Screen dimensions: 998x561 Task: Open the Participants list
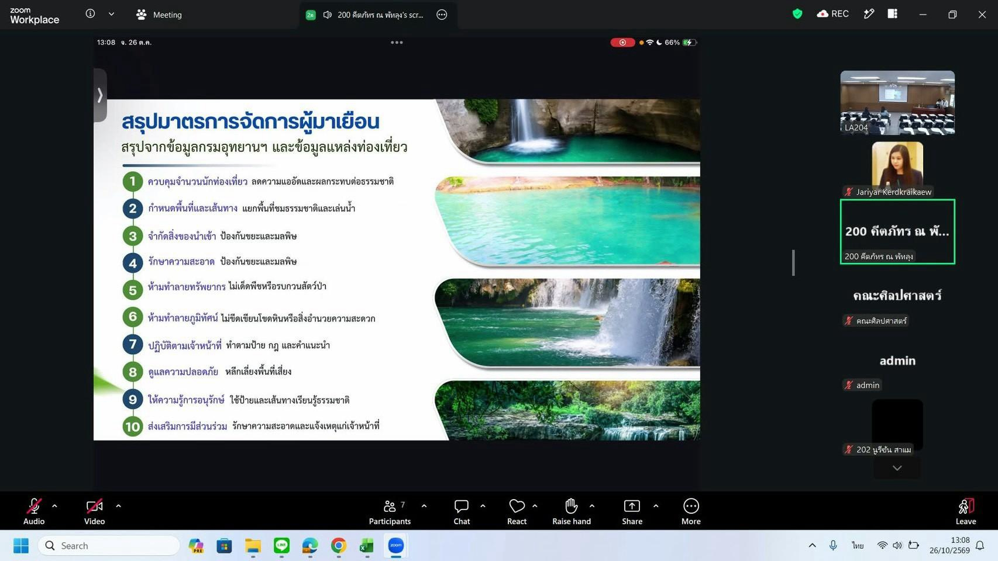pos(390,512)
